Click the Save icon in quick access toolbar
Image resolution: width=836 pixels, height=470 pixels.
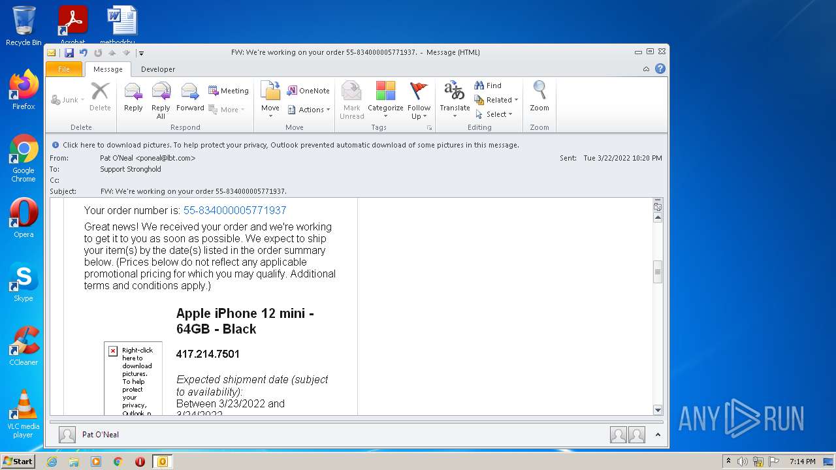(x=69, y=53)
